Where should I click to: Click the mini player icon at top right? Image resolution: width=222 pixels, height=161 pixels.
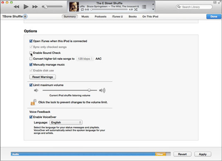tap(215, 2)
